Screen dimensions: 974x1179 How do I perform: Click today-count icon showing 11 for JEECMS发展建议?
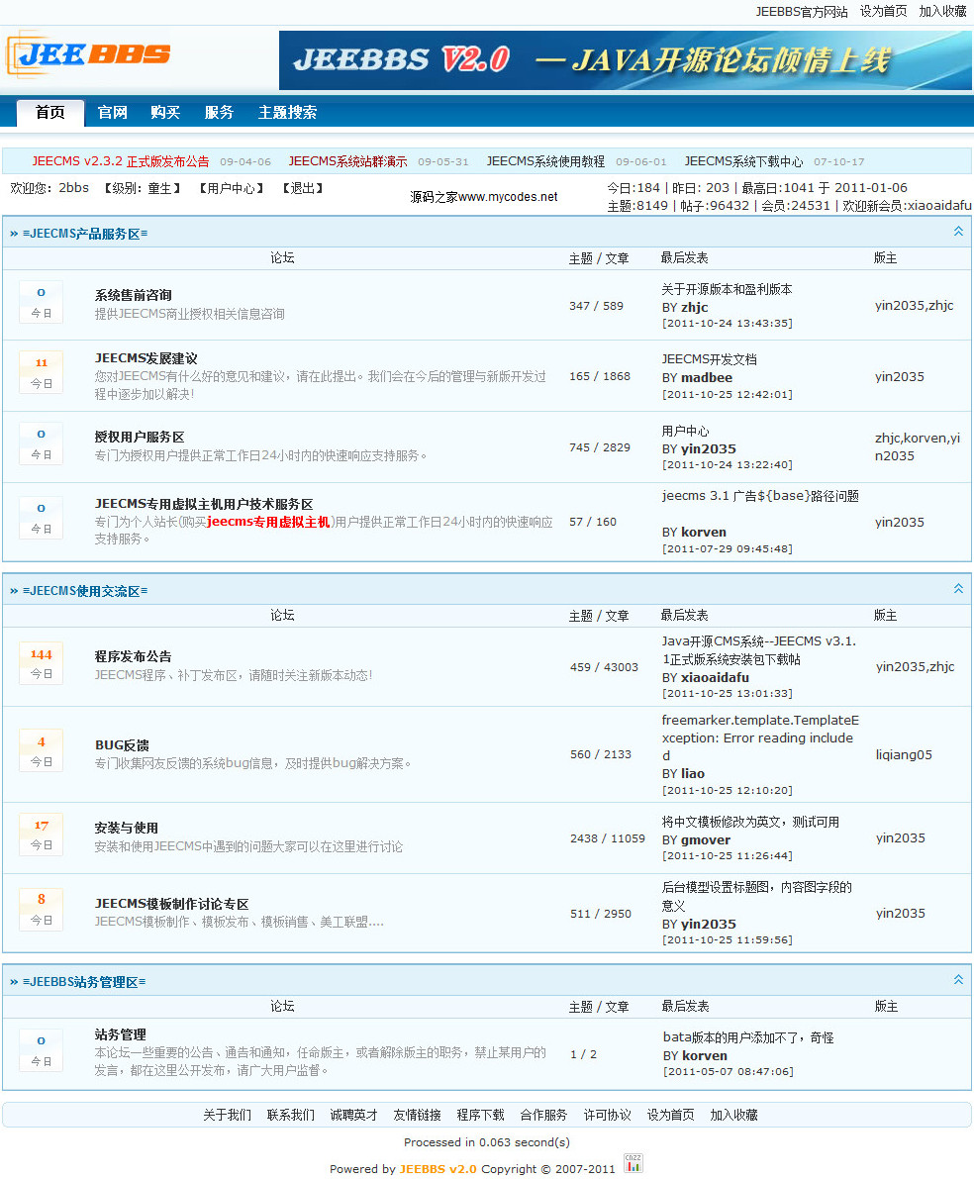(x=41, y=373)
